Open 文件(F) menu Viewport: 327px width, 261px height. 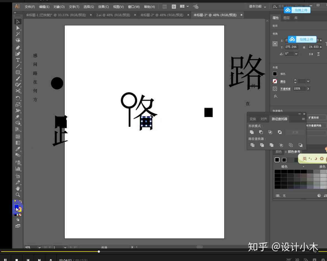coord(30,7)
